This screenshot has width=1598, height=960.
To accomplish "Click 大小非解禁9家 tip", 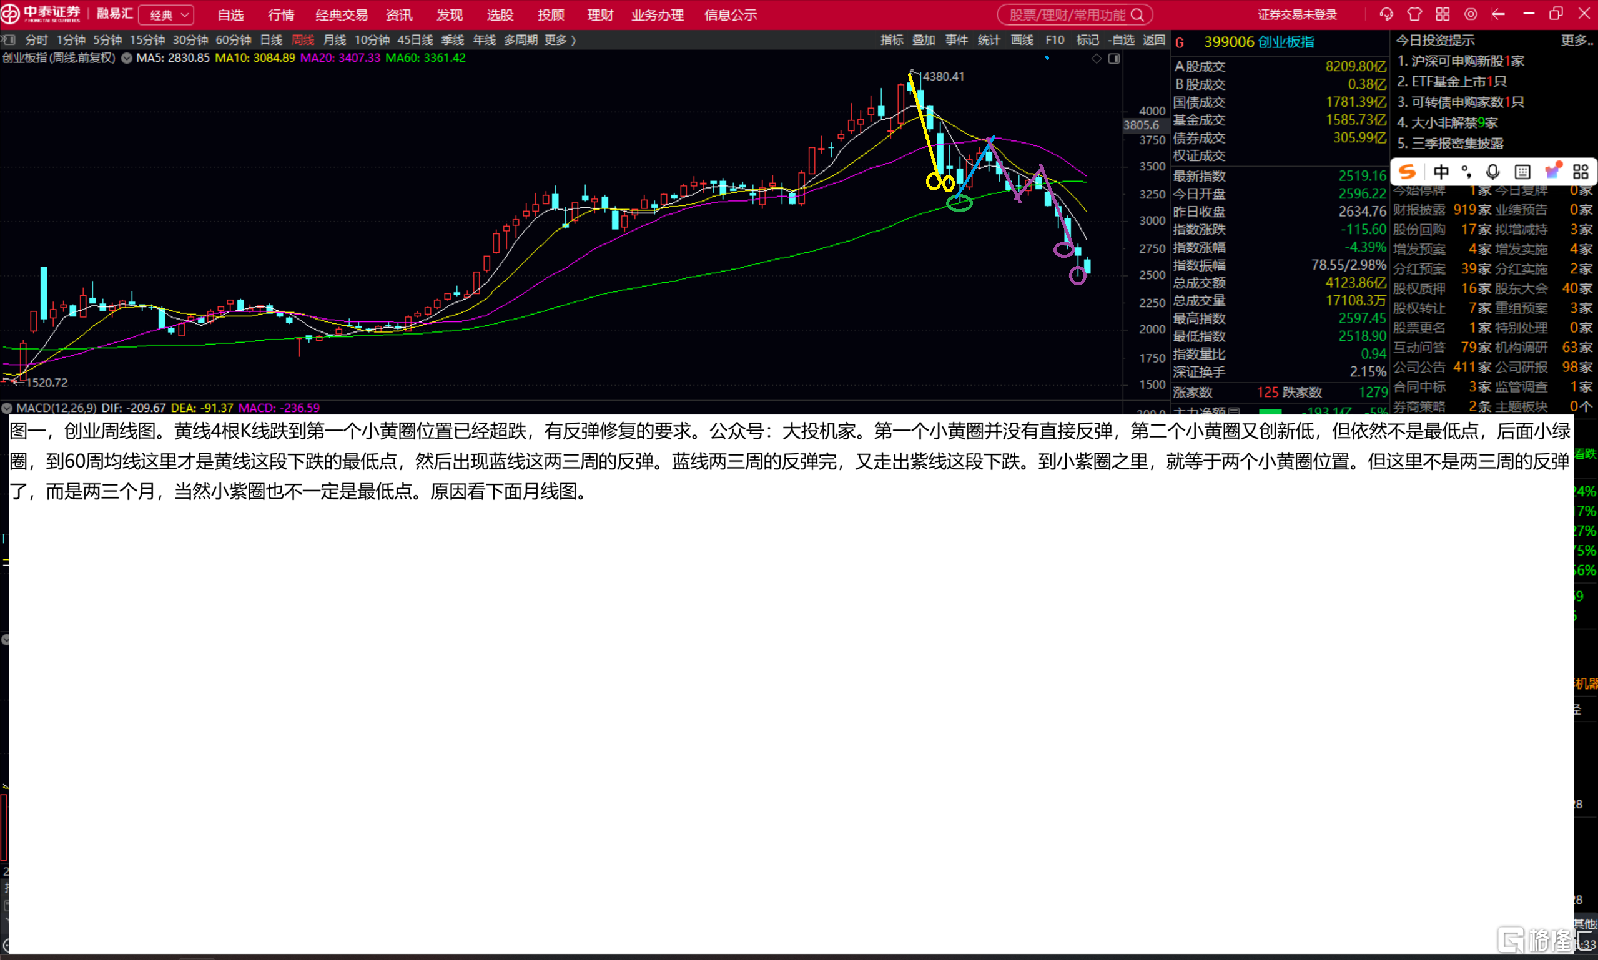I will (1448, 123).
